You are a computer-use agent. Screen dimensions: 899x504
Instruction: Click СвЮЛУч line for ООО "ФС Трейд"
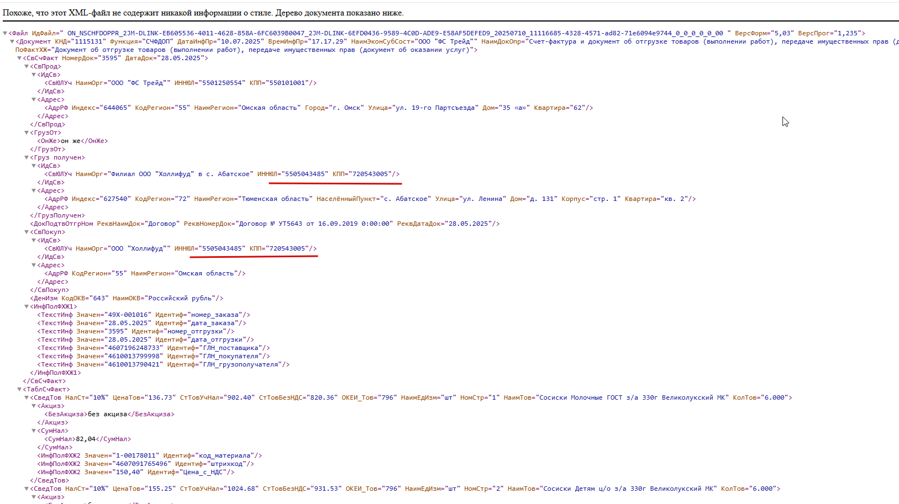tap(181, 83)
